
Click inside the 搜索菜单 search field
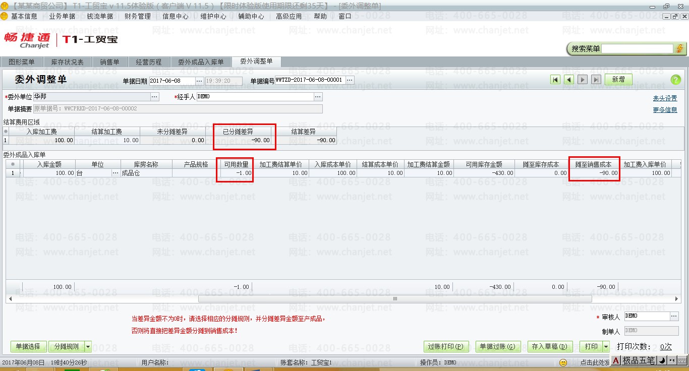pyautogui.click(x=637, y=49)
